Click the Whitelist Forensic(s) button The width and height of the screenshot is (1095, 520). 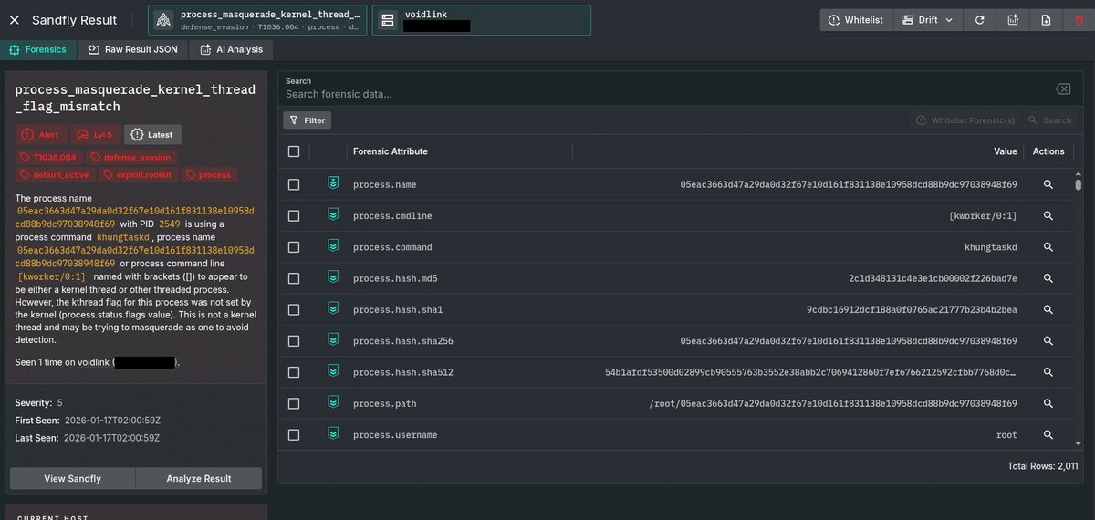tap(965, 120)
